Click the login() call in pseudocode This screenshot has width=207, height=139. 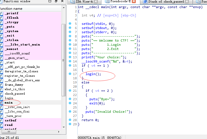pyautogui.click(x=93, y=74)
